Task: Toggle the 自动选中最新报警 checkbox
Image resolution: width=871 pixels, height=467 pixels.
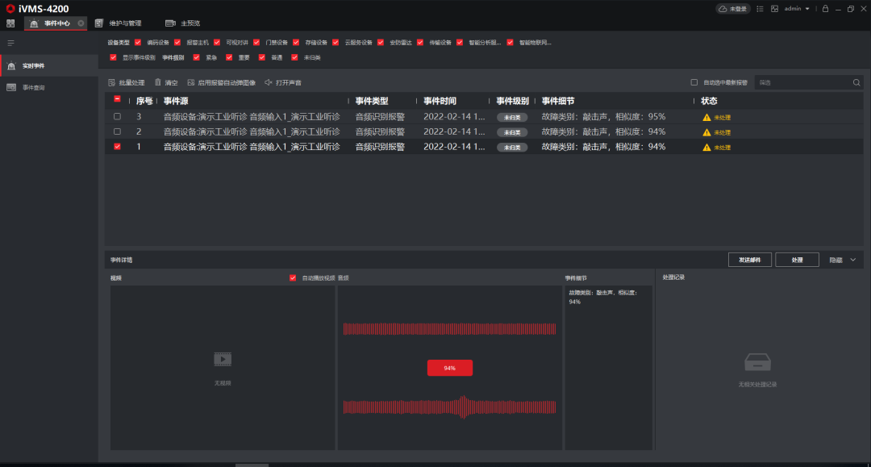Action: pos(694,82)
